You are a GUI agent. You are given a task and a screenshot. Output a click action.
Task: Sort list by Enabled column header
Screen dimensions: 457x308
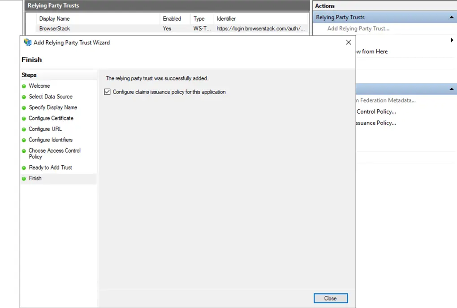[x=172, y=19]
